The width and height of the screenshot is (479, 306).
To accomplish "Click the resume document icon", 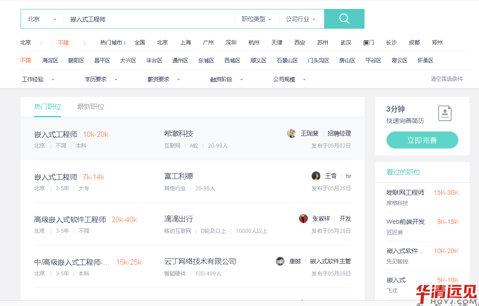I will click(444, 114).
